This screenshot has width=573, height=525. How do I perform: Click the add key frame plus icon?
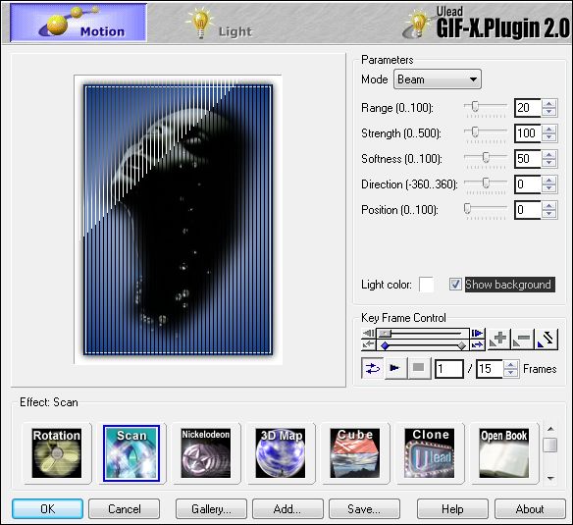(498, 339)
